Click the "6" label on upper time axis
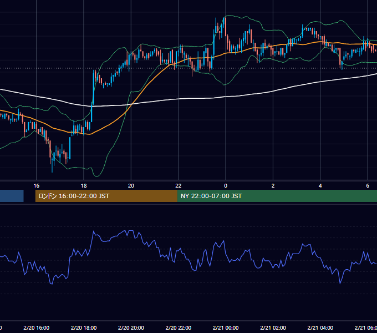 [x=368, y=185]
